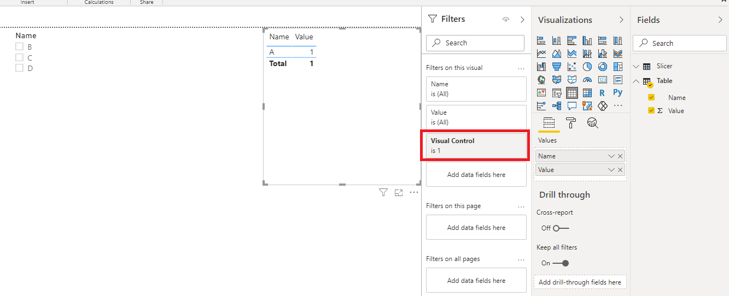The image size is (729, 296).
Task: Expand the Slicer table in Fields
Action: [636, 66]
